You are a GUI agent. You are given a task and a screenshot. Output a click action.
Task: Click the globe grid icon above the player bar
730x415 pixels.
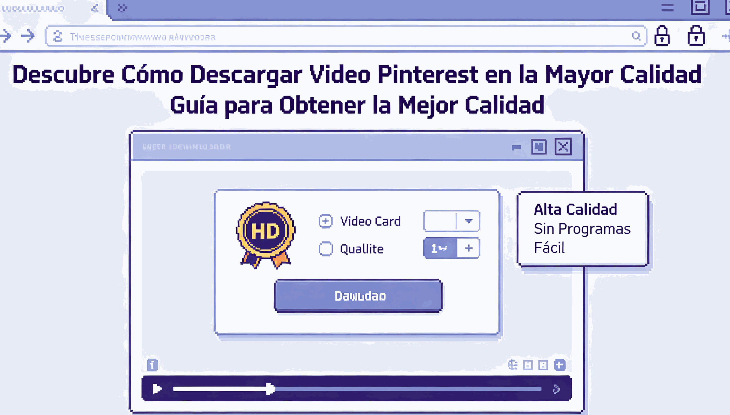pos(513,365)
